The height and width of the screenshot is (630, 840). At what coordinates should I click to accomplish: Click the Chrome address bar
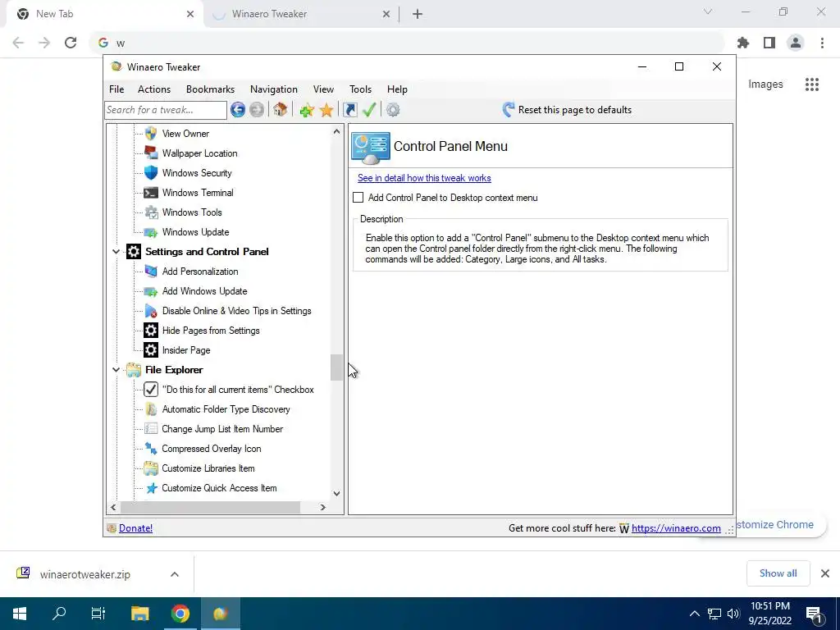407,43
